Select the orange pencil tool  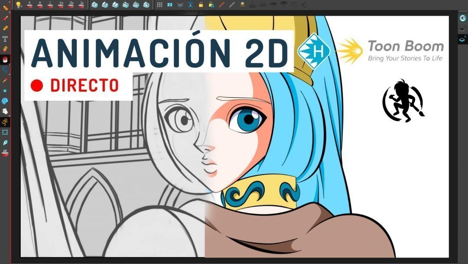pos(5,28)
